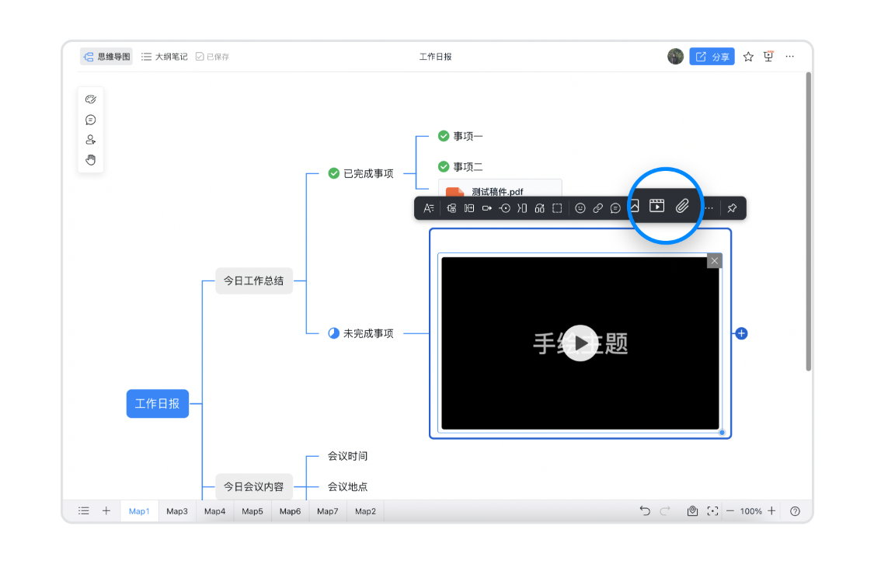Open the sheet list icon

(x=84, y=510)
